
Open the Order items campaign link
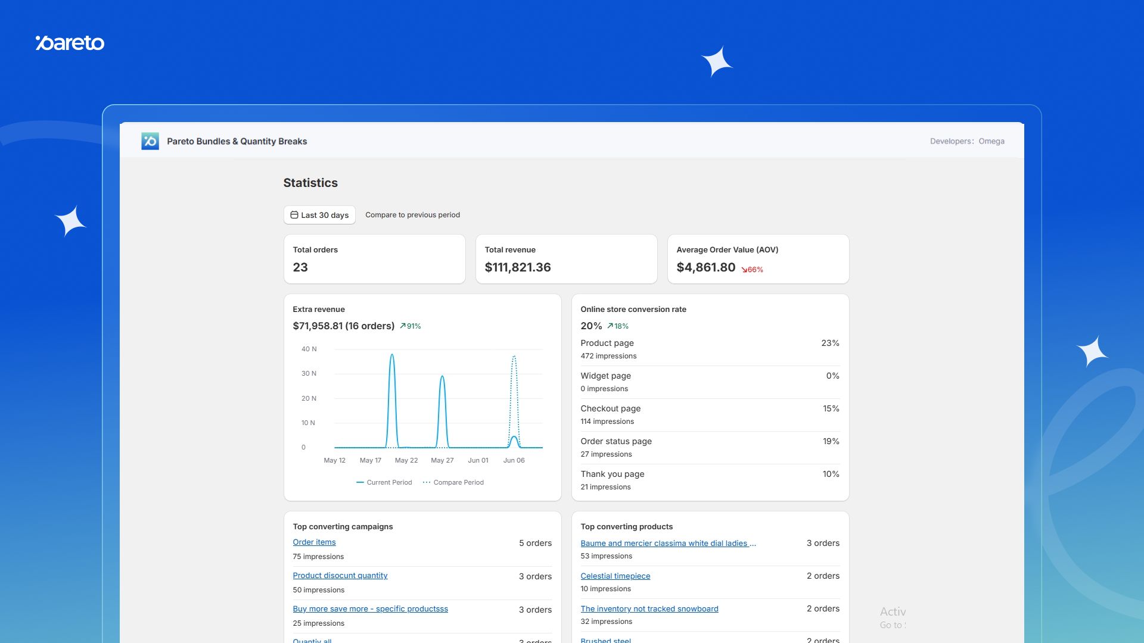pyautogui.click(x=314, y=542)
